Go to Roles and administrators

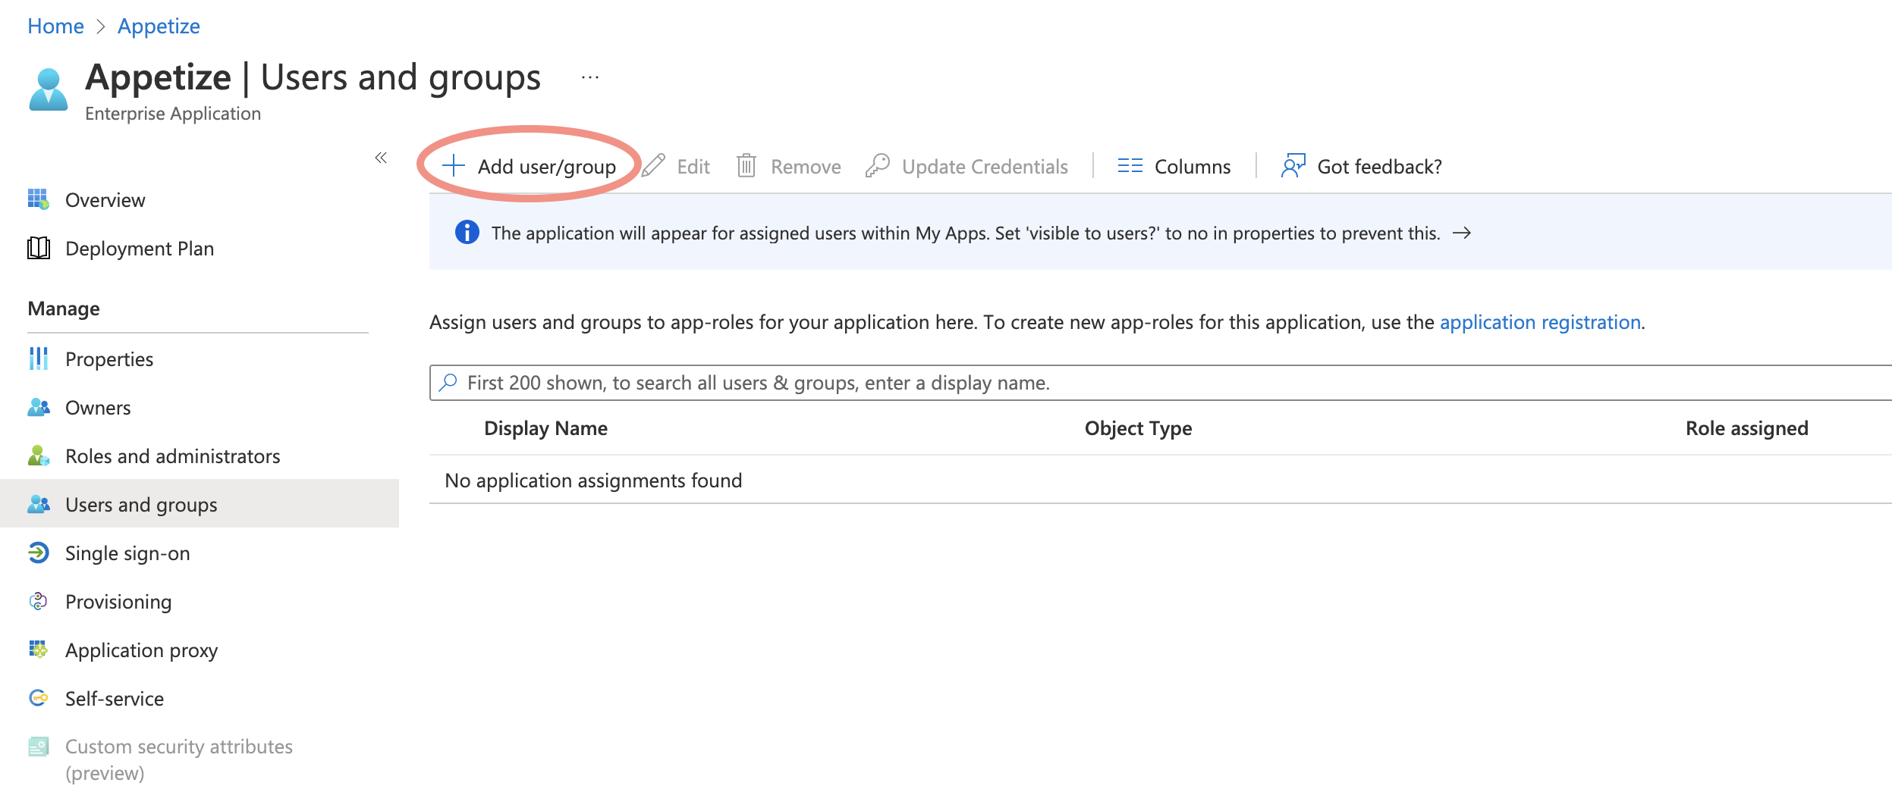pos(172,456)
